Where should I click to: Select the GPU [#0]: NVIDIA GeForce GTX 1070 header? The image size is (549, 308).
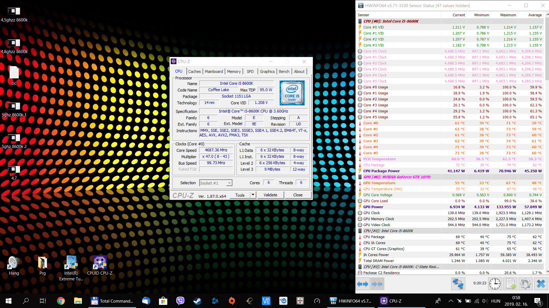450,177
